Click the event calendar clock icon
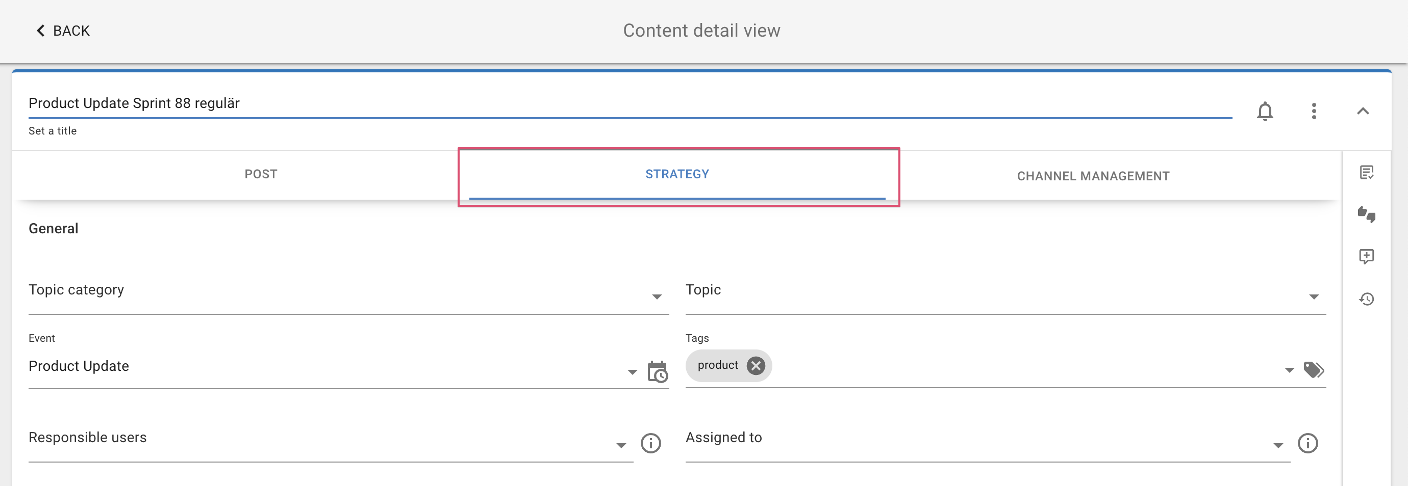1408x486 pixels. tap(658, 372)
